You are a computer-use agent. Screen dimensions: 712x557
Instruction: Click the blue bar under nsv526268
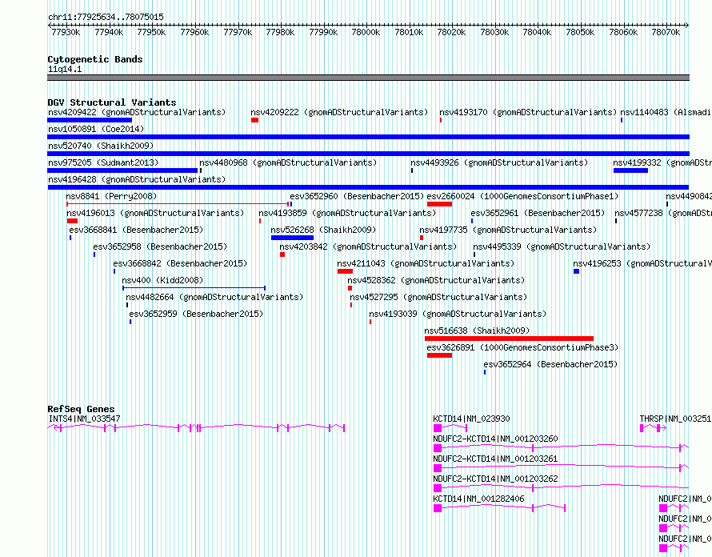(x=293, y=238)
